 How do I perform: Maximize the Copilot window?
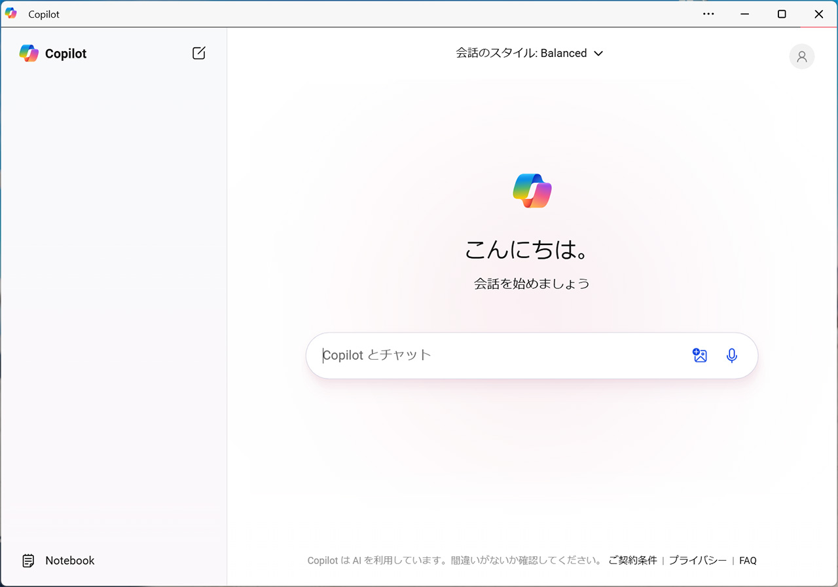point(782,14)
